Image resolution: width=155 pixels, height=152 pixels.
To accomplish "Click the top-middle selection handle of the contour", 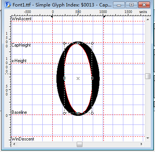I will point(78,44).
